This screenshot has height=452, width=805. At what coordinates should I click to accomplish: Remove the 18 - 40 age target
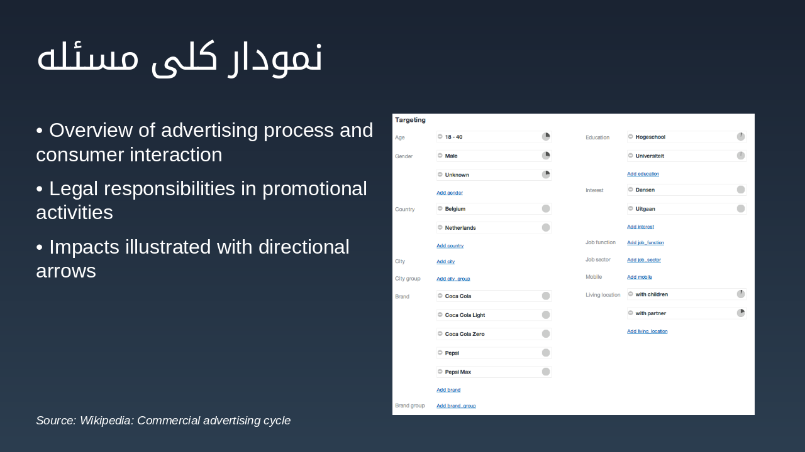(440, 137)
